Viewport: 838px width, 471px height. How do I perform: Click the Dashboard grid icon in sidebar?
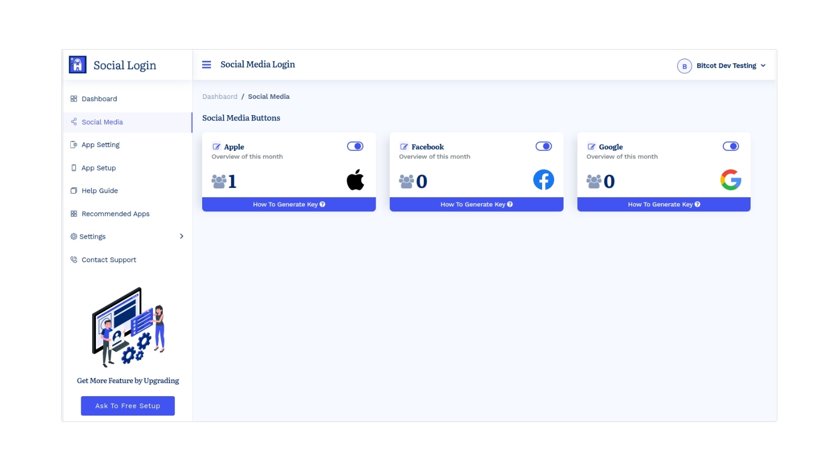tap(74, 99)
